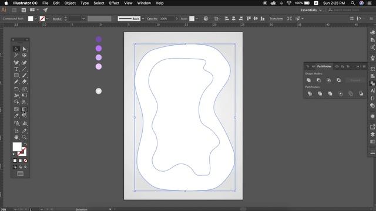This screenshot has width=376, height=211.
Task: Open the Basic brush definition dropdown
Action: (x=143, y=19)
